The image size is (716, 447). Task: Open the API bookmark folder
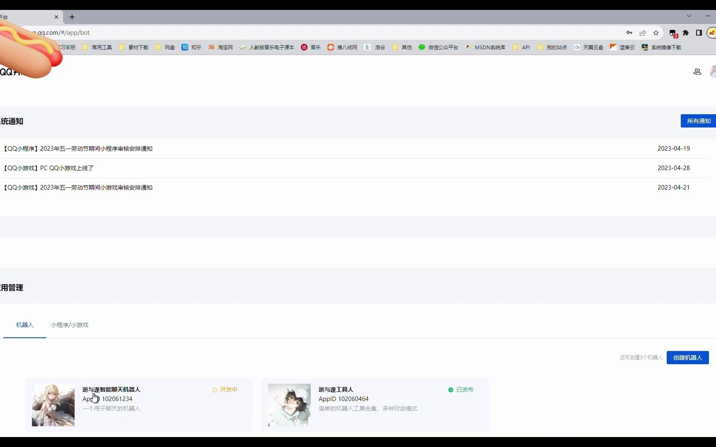click(x=521, y=48)
